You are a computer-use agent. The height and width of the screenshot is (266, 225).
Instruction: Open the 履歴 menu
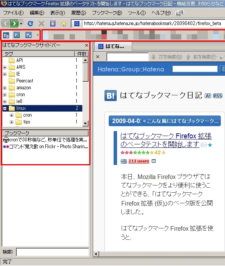pyautogui.click(x=79, y=13)
